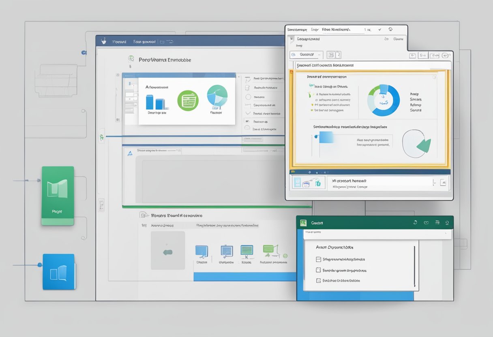Click the gray thumbnail with arrow in bottom panel
Screen dimensions: 493x337
pyautogui.click(x=168, y=251)
